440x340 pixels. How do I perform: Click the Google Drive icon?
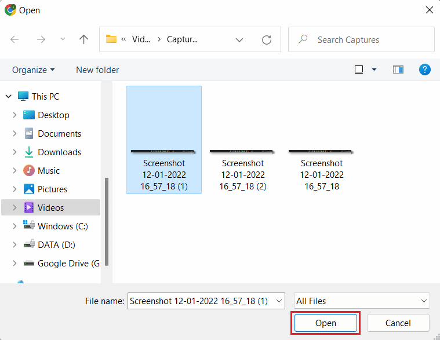[x=29, y=263]
